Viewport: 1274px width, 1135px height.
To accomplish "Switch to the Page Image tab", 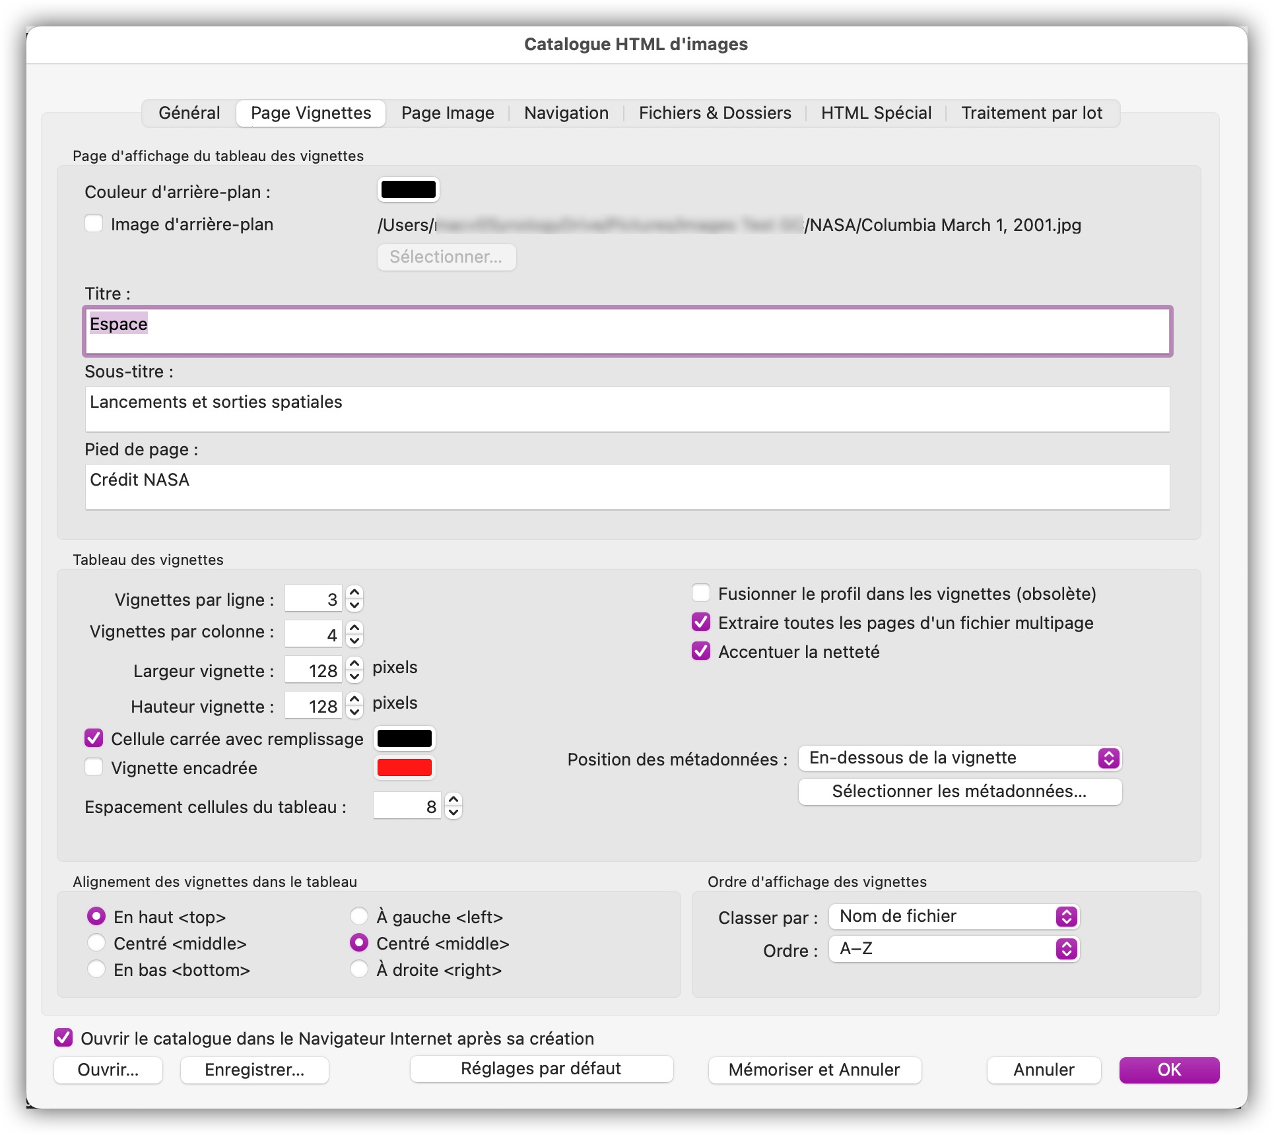I will point(448,113).
